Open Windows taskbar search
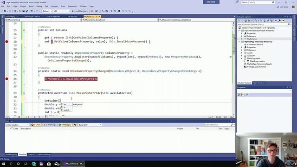 click(11, 164)
